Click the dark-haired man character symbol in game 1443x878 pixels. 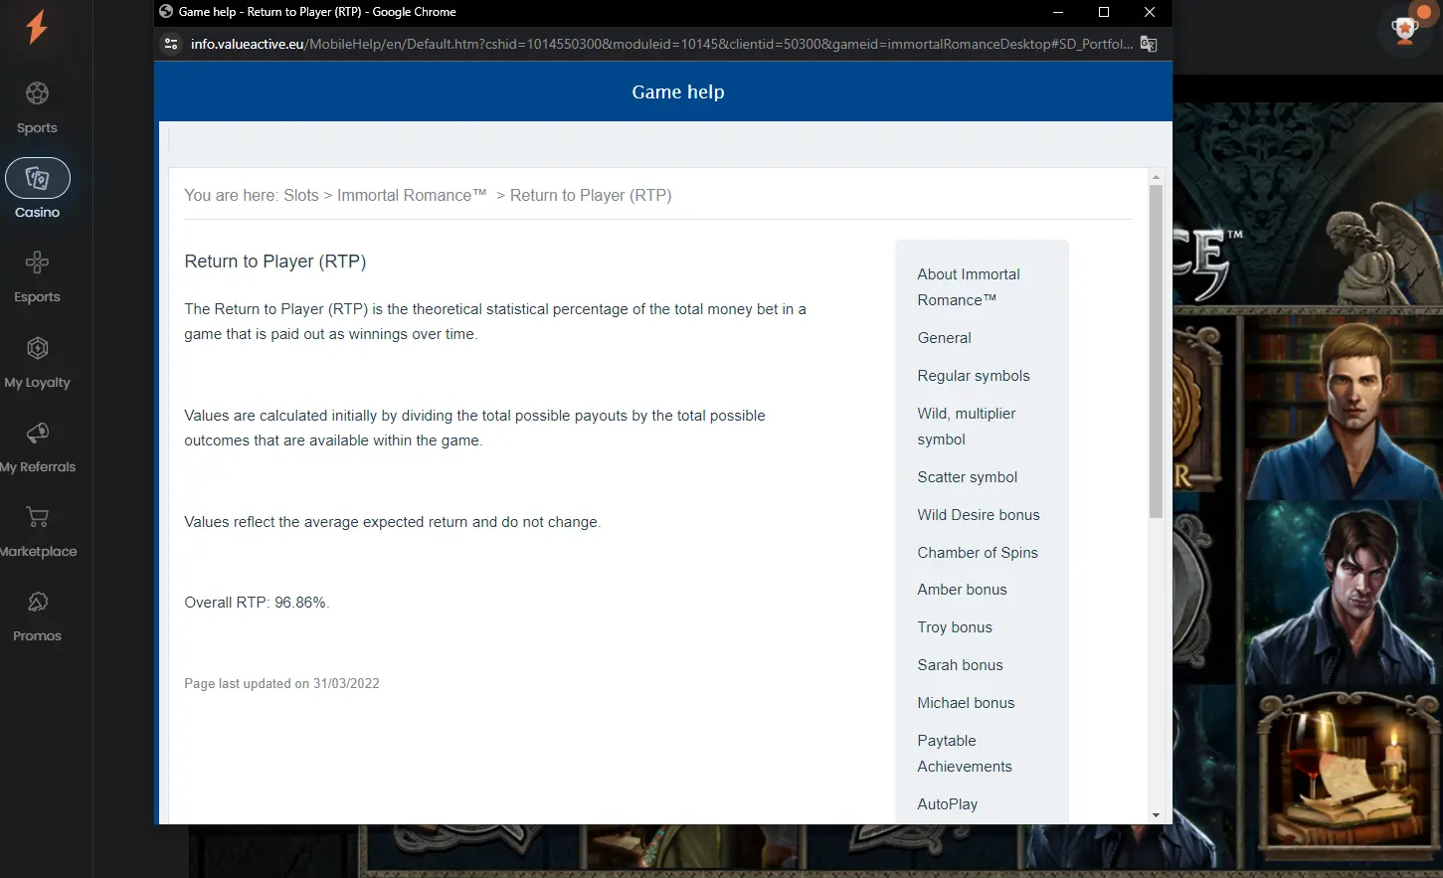1343,594
